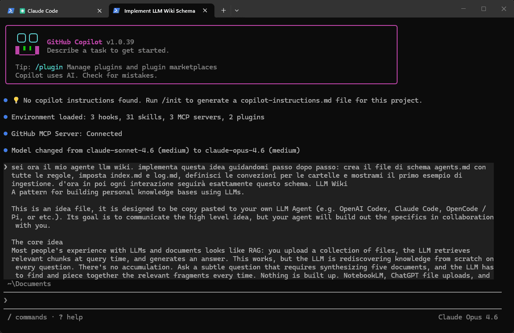Image resolution: width=514 pixels, height=333 pixels.
Task: Click the Claude Opus 4.6 model indicator
Action: 468,317
